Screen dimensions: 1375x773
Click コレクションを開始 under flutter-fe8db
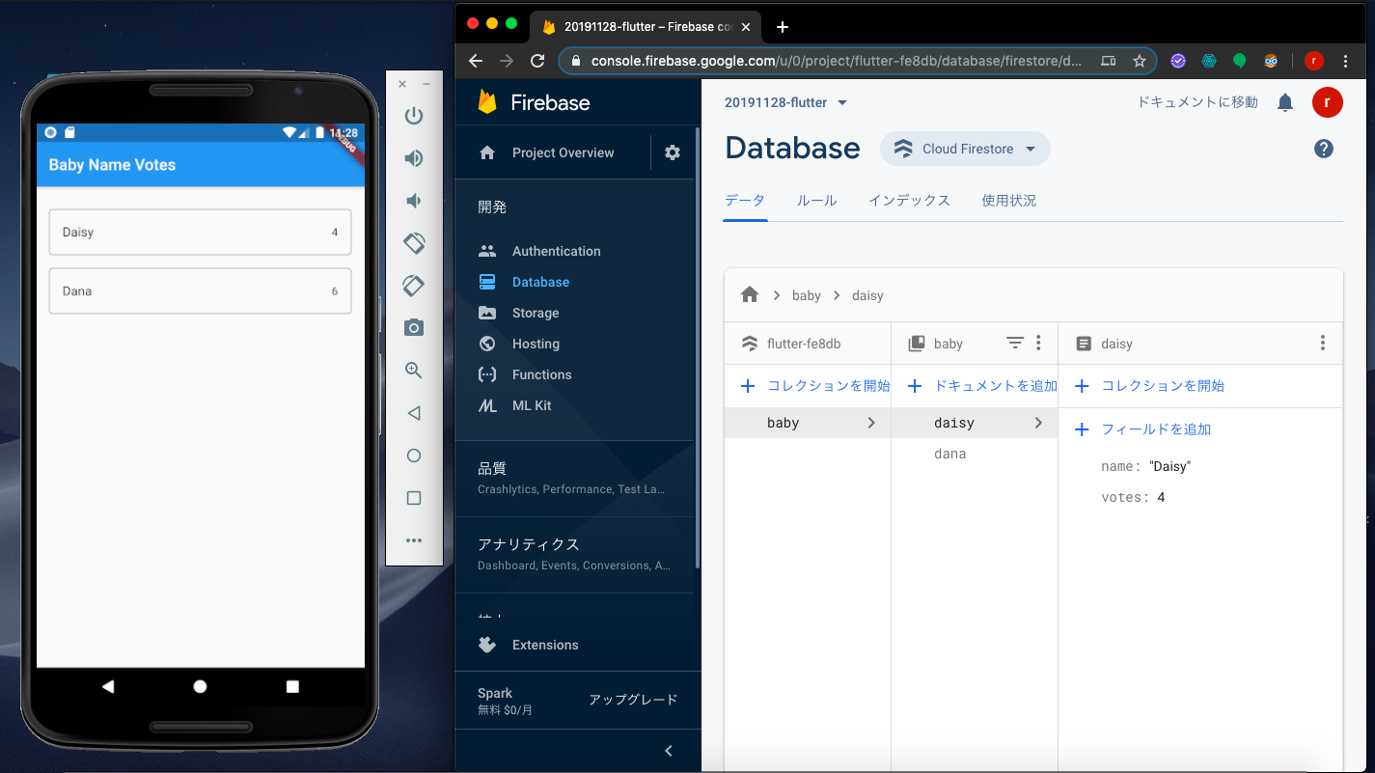815,386
